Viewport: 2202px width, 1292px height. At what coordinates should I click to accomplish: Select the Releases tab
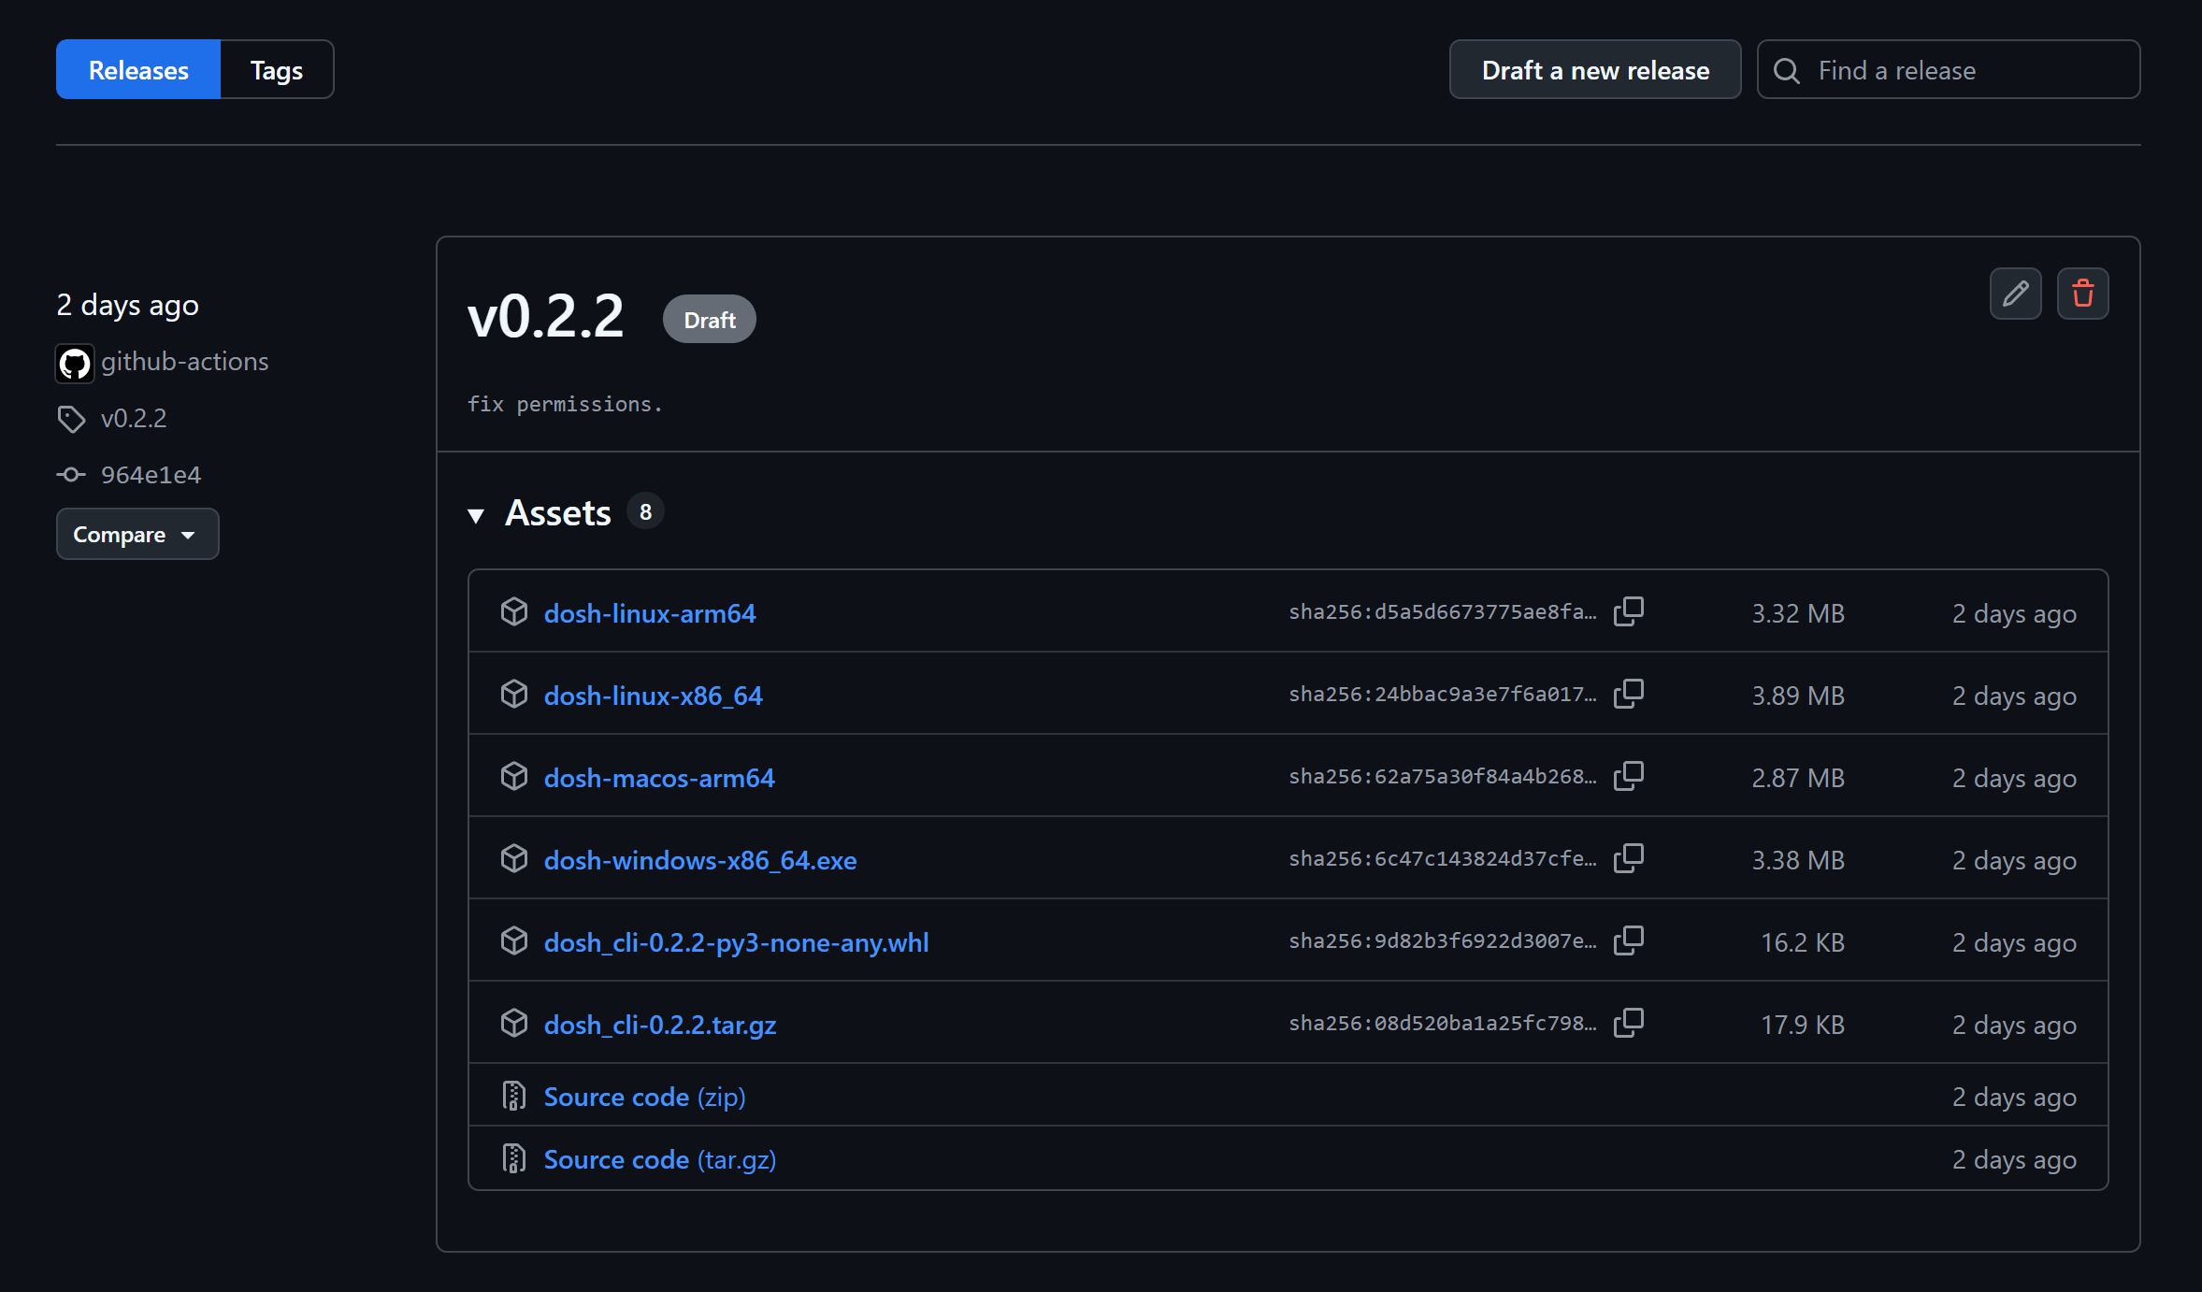click(138, 70)
